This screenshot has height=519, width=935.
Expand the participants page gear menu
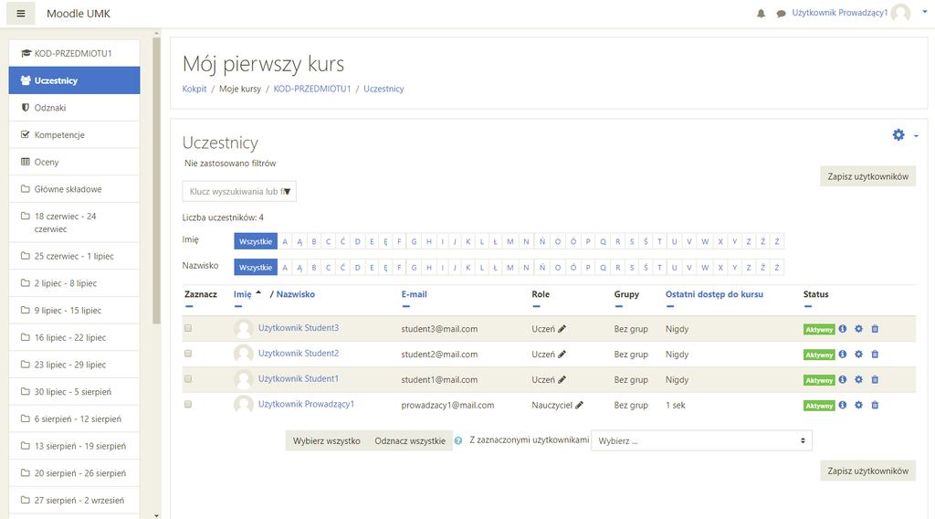(x=905, y=135)
